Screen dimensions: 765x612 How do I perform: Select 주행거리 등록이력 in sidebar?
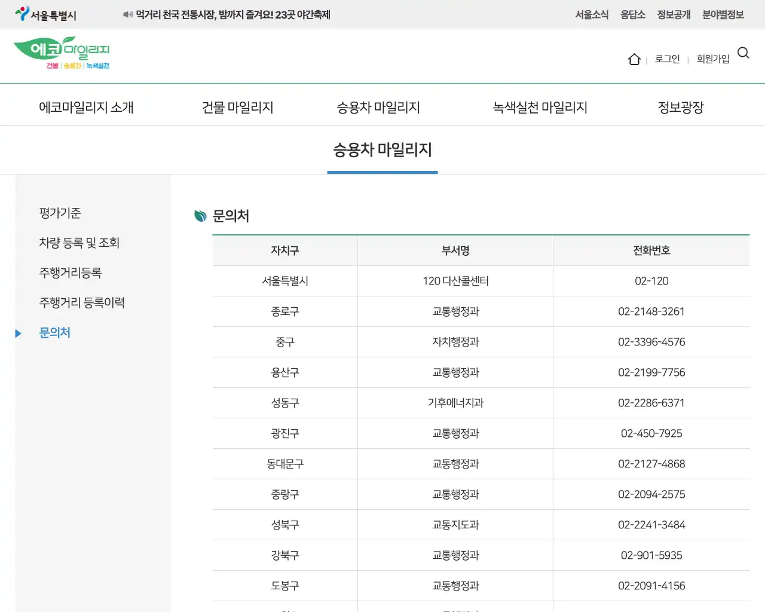point(82,303)
